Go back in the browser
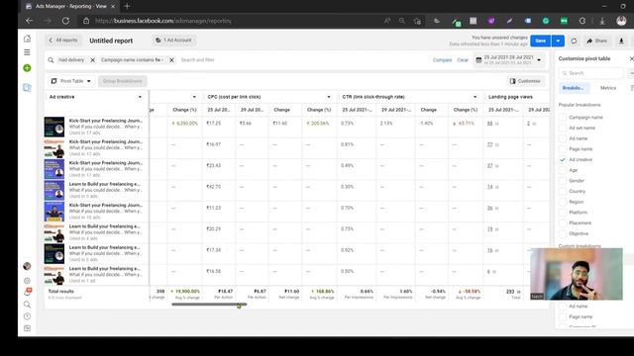 29,21
